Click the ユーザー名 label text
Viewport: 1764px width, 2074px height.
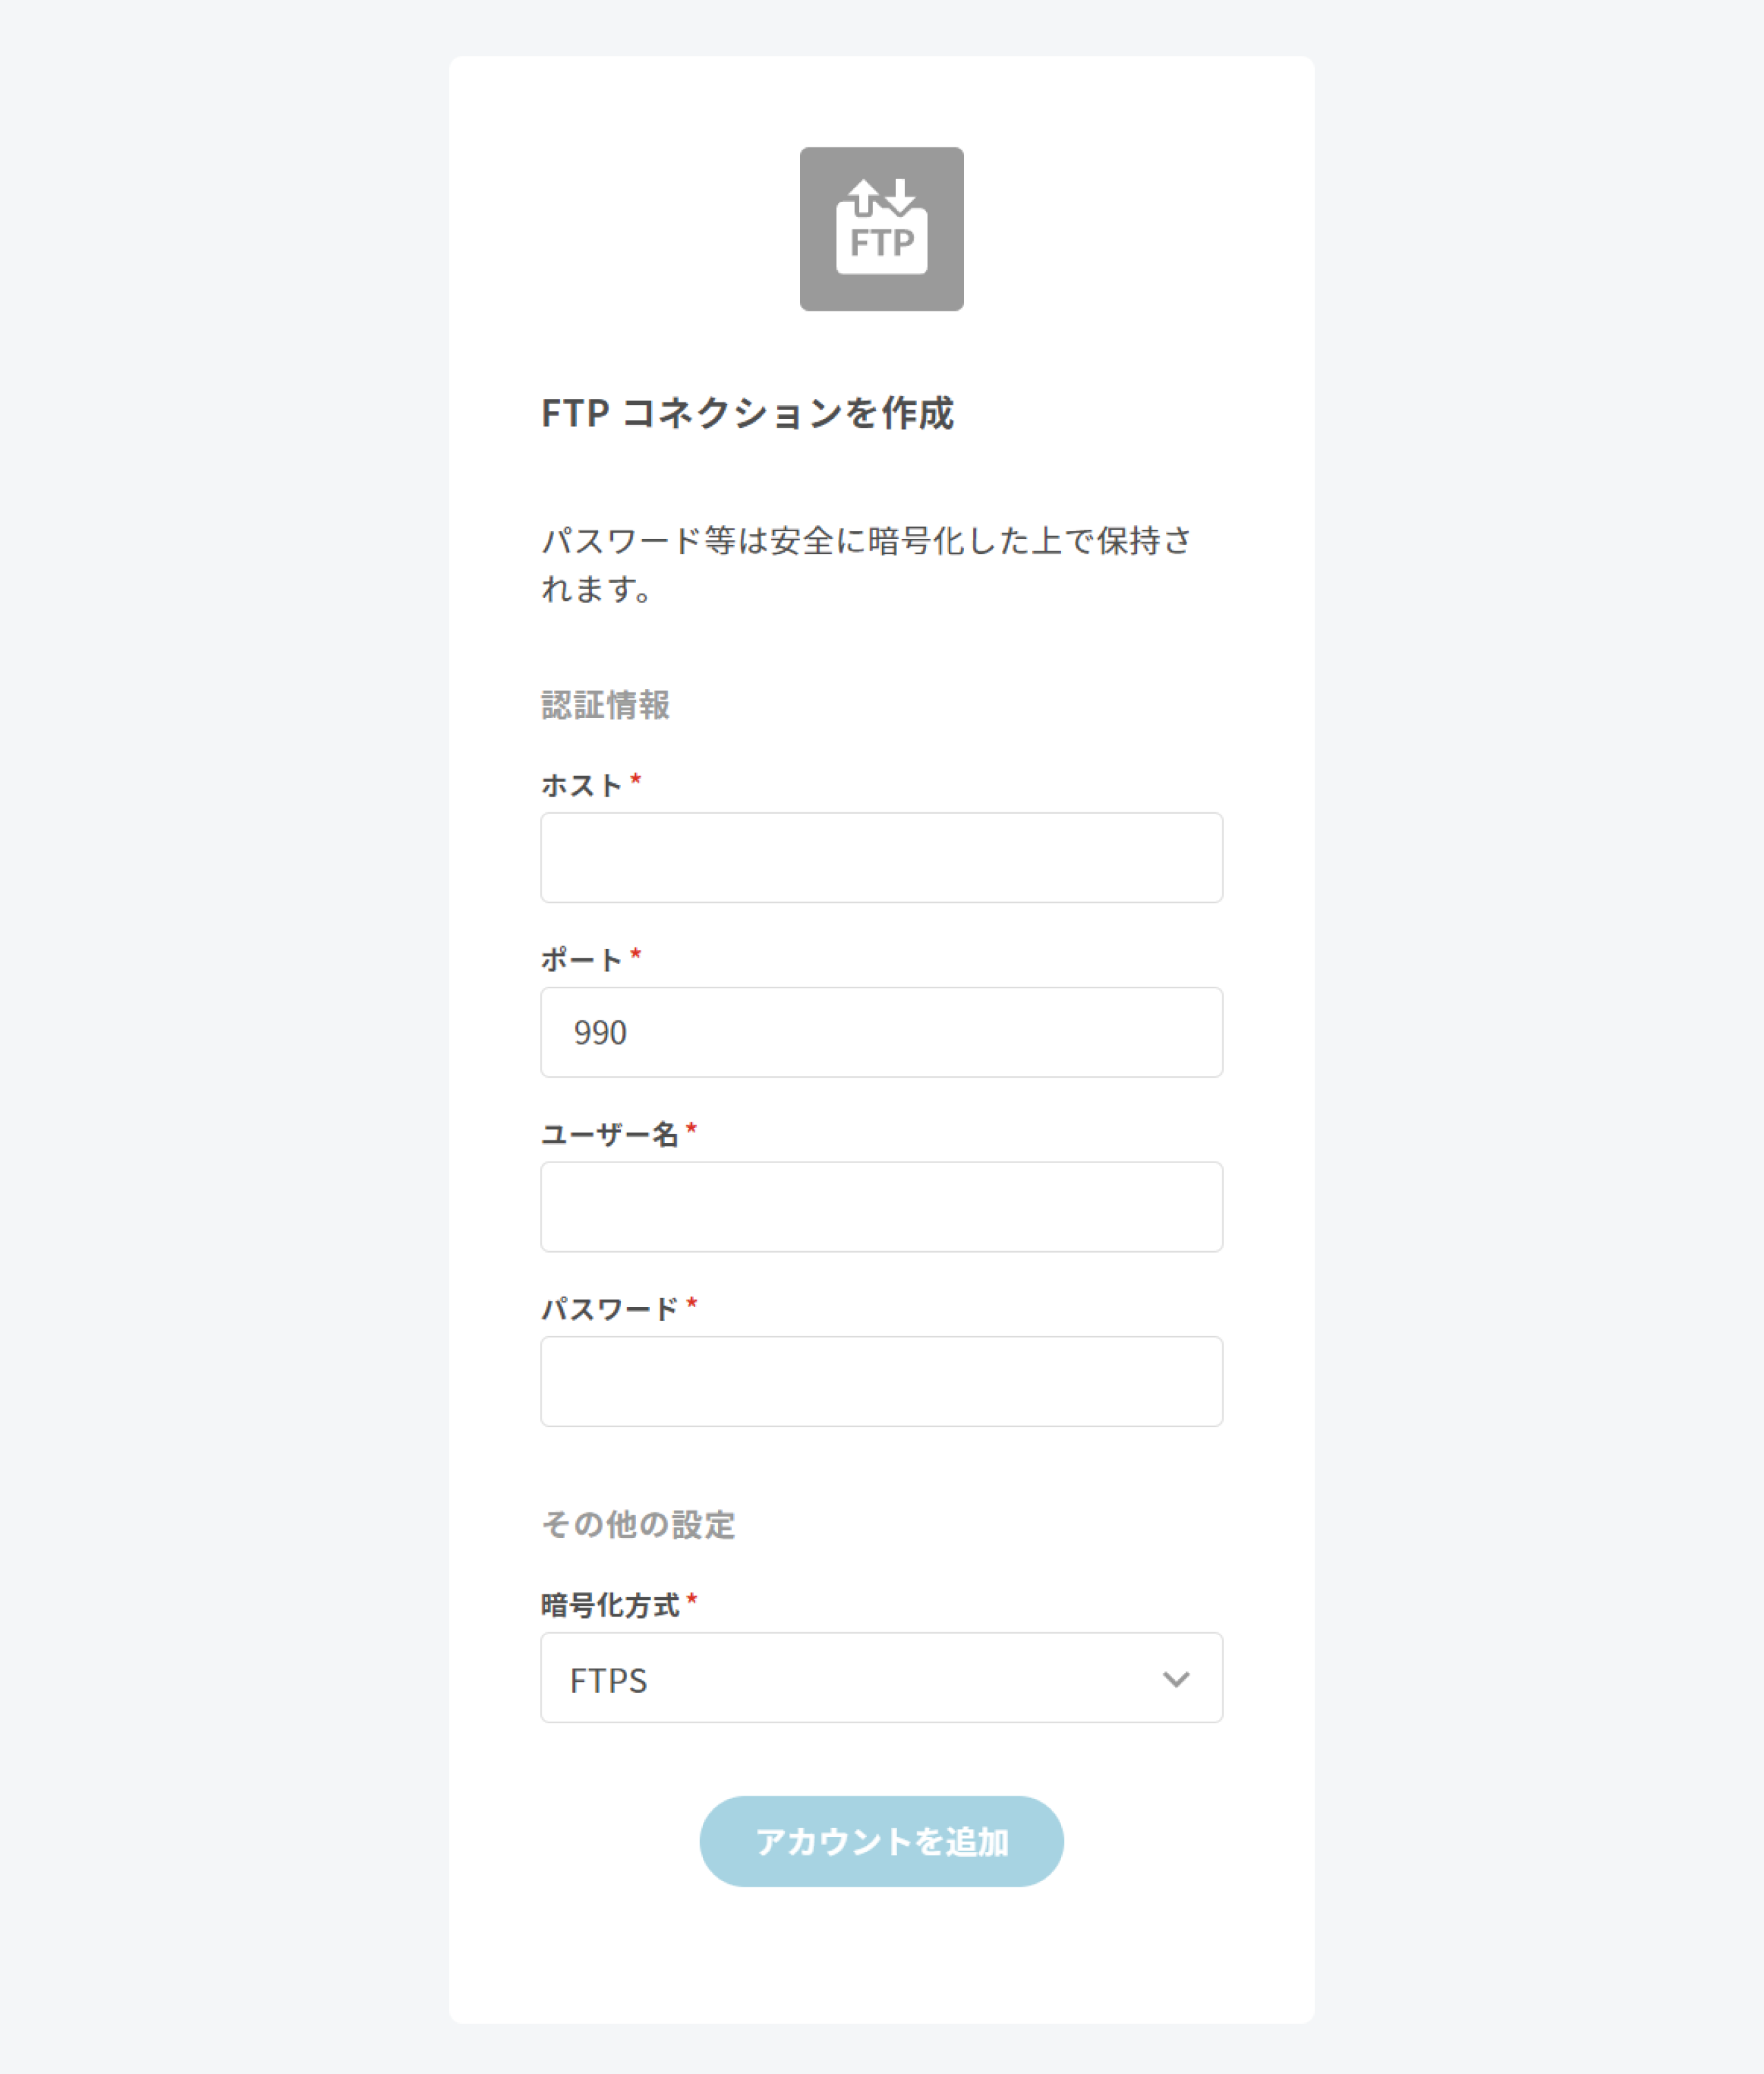[609, 1135]
